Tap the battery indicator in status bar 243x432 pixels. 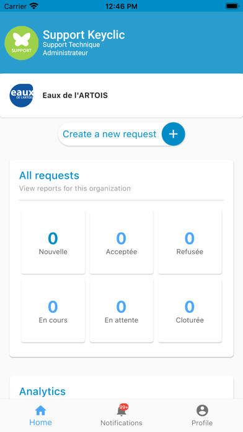(x=232, y=6)
